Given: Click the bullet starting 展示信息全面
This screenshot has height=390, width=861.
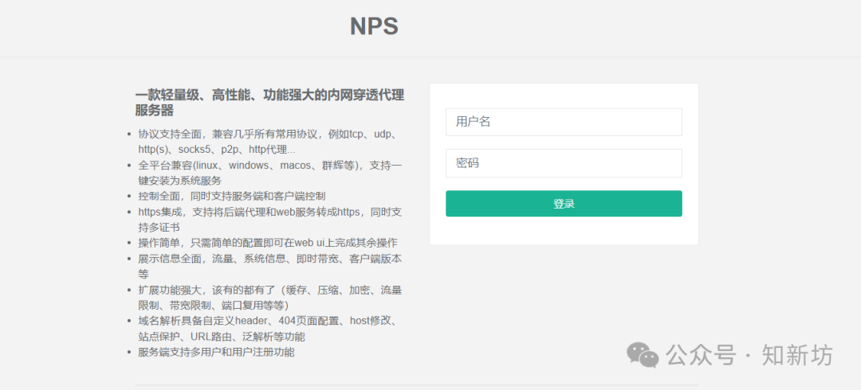Looking at the screenshot, I should 270,266.
